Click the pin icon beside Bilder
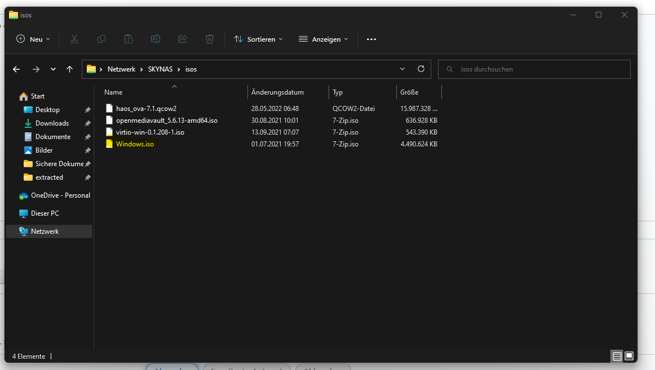 click(88, 150)
